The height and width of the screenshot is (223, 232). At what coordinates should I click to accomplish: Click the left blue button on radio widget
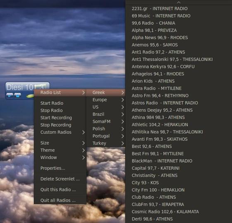coord(10,95)
